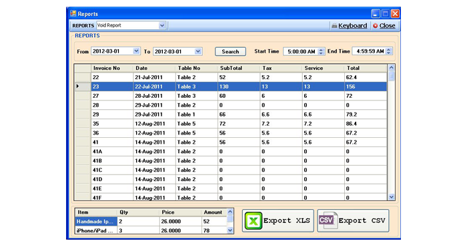Click the row header of invoice 23

83,87
